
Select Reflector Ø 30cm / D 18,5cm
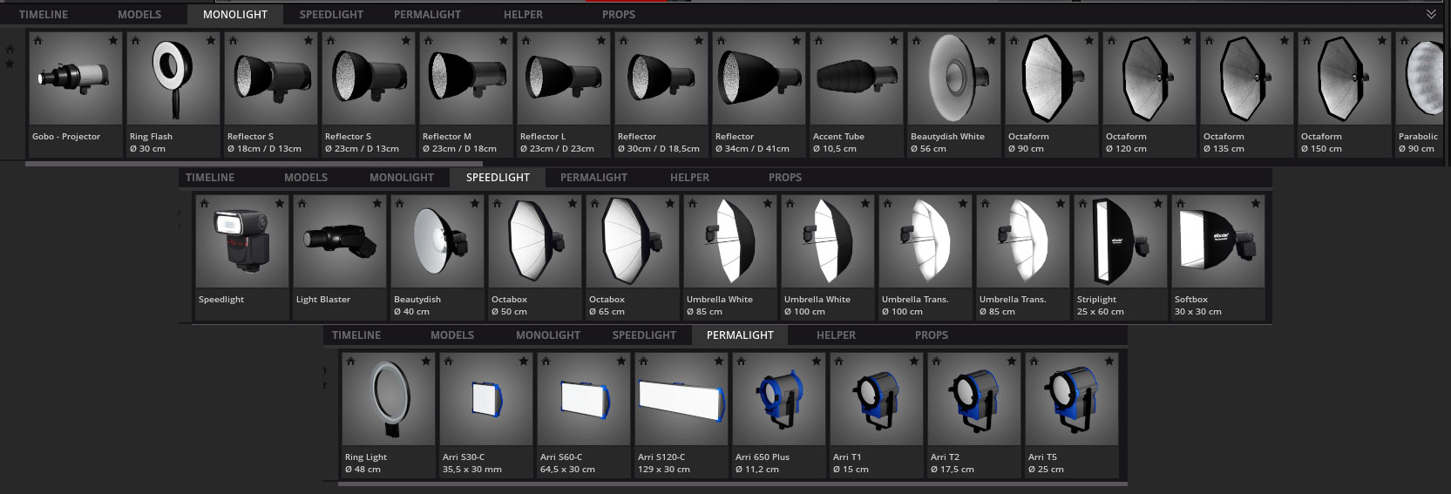pos(661,94)
